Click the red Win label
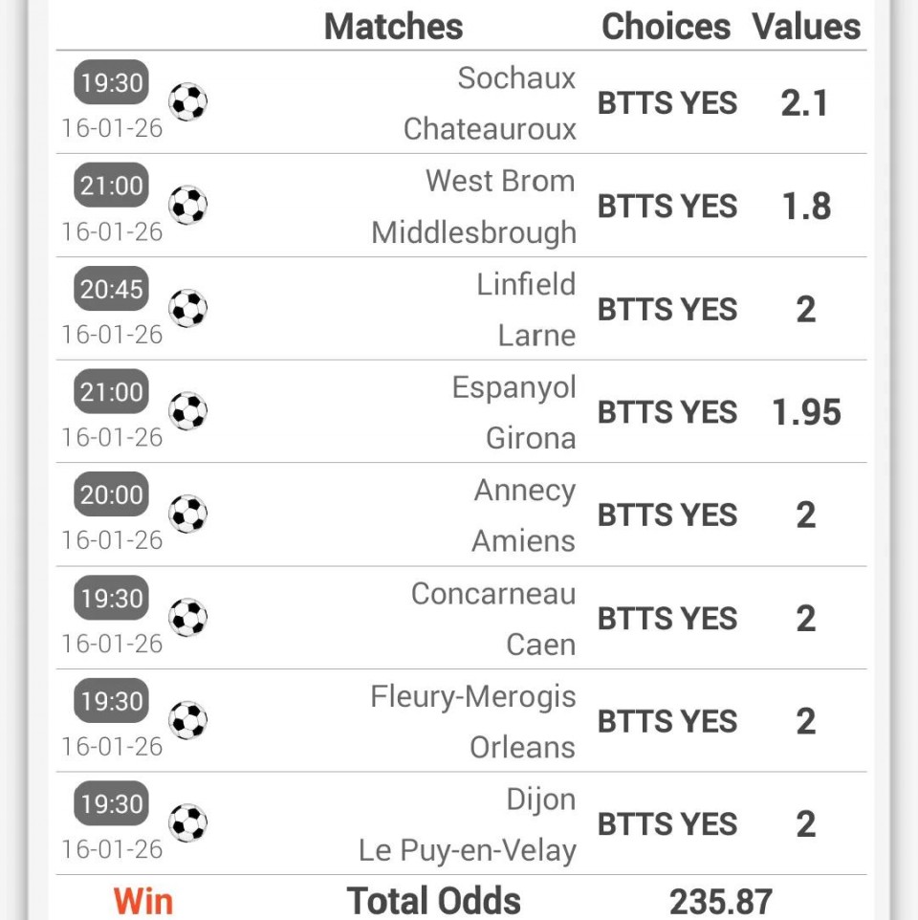This screenshot has height=920, width=918. click(x=143, y=900)
